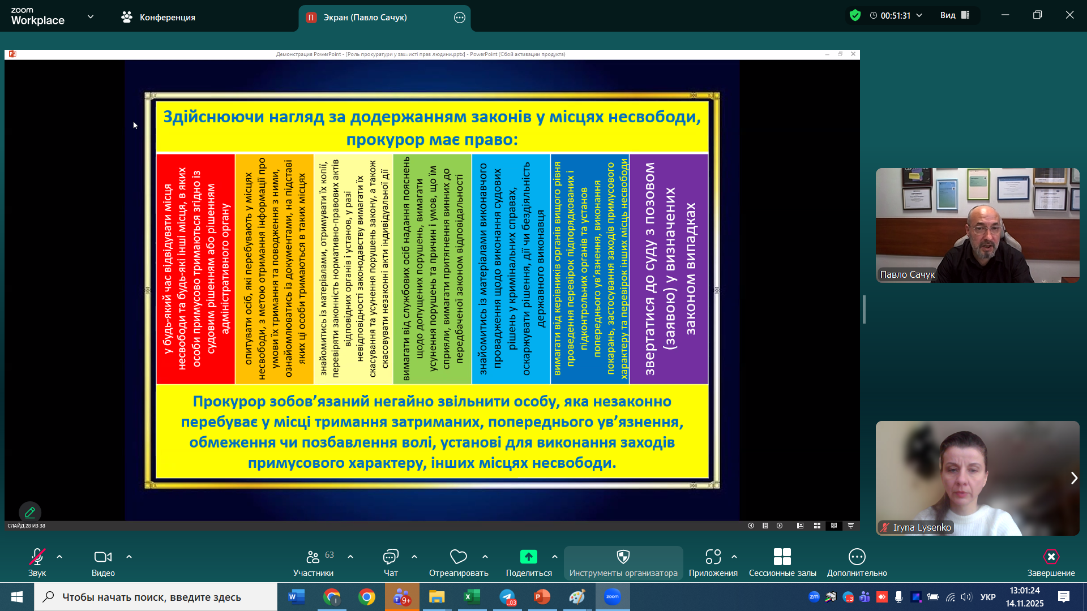Expand the audio options arrow
The image size is (1087, 611).
pos(59,557)
